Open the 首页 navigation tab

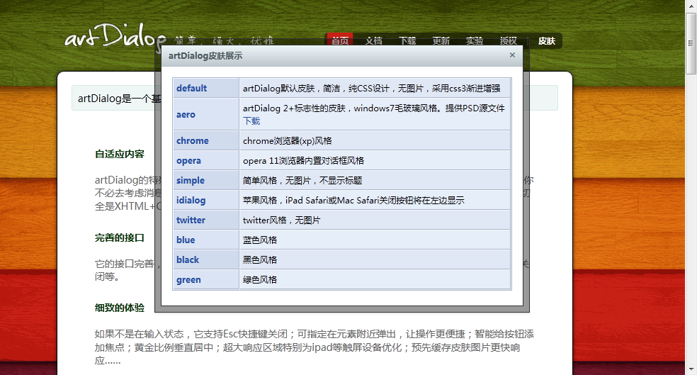340,41
